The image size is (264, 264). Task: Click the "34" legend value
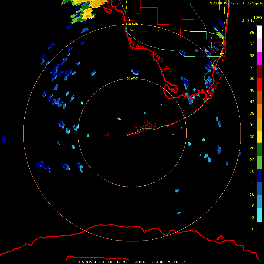coord(252,125)
